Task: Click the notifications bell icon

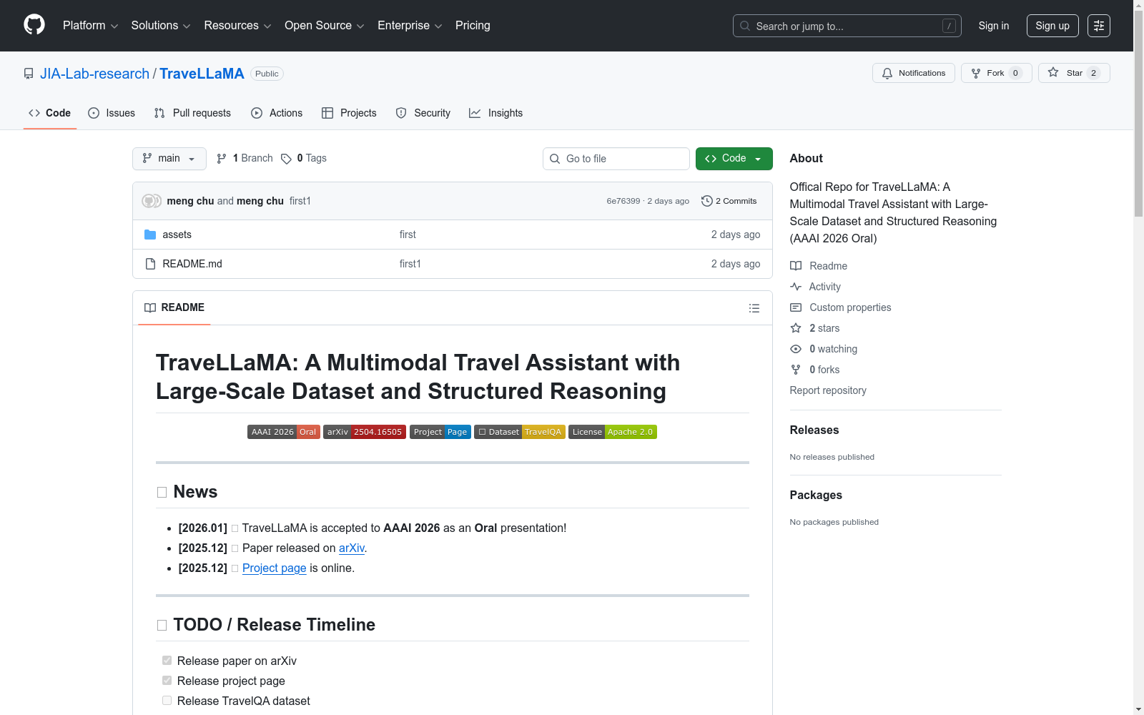Action: pos(887,73)
